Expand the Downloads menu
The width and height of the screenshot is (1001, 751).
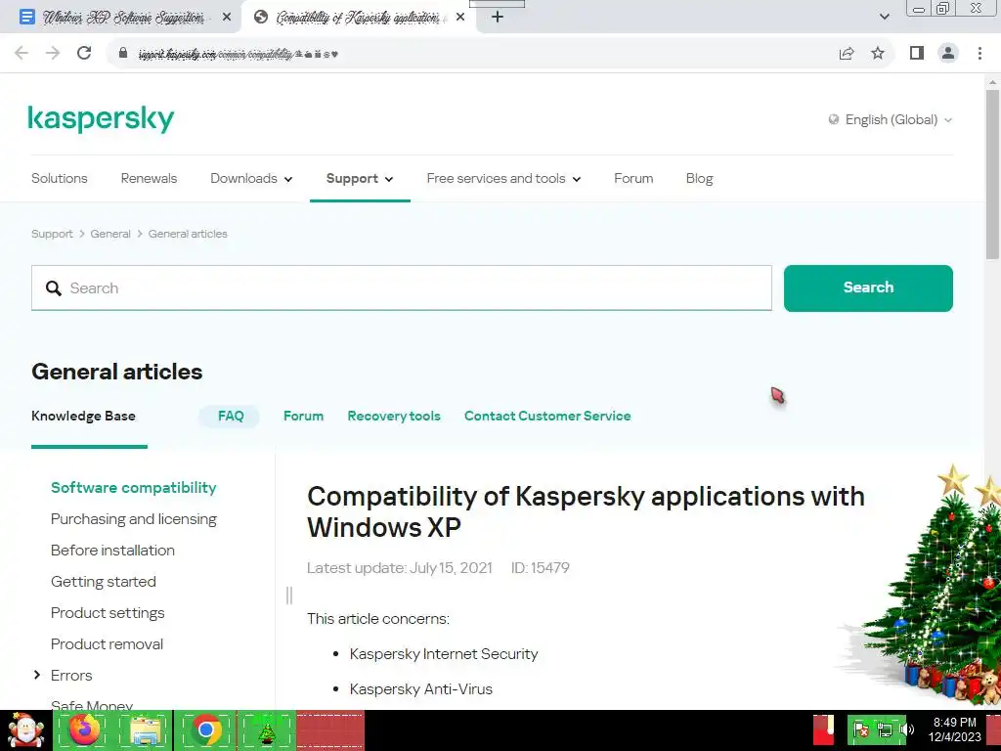point(251,179)
